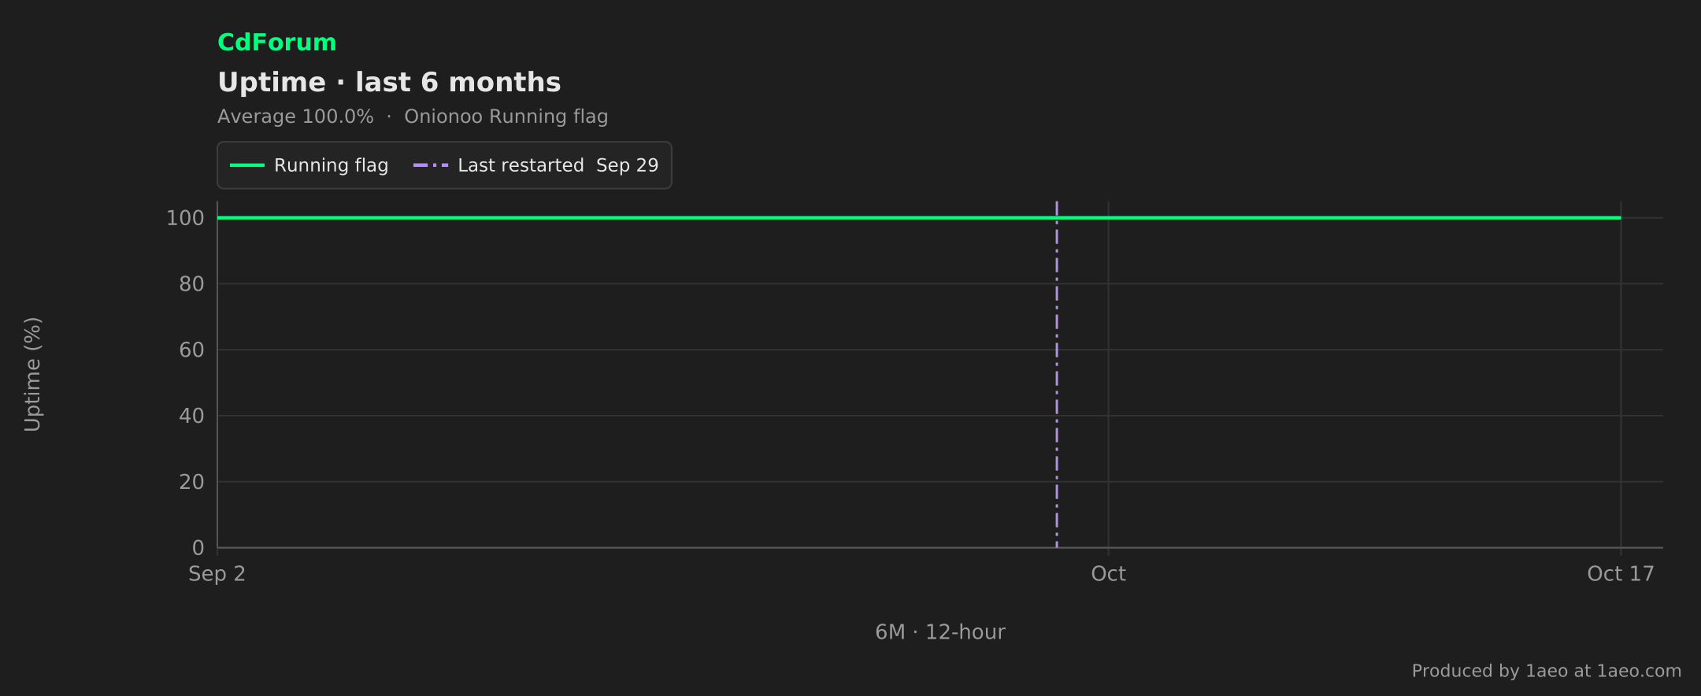Click the 'Oct 17' x-axis label
1701x696 pixels.
coord(1621,574)
